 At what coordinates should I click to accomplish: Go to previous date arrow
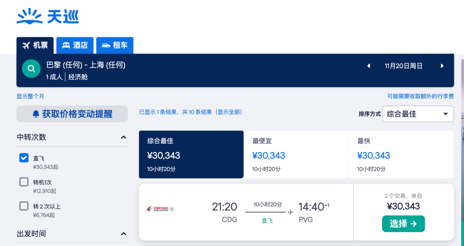click(368, 66)
